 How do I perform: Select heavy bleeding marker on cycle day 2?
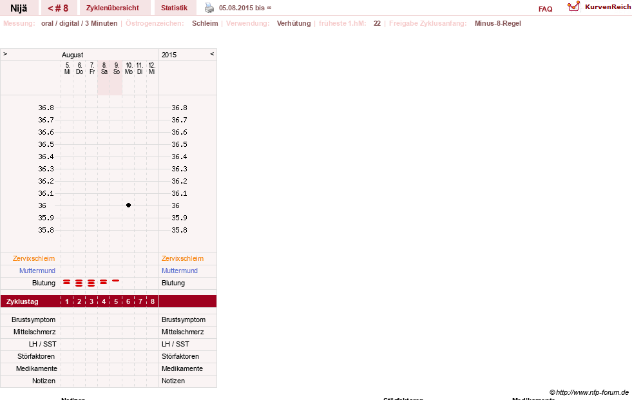79,283
